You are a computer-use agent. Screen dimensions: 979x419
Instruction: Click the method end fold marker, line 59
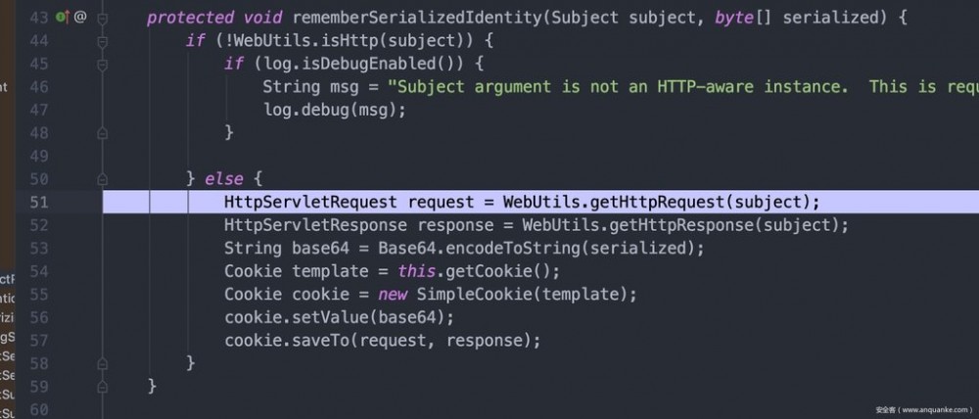tap(104, 386)
